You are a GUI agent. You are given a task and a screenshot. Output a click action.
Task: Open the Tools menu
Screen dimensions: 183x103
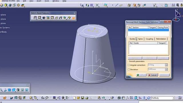click(x=47, y=1)
